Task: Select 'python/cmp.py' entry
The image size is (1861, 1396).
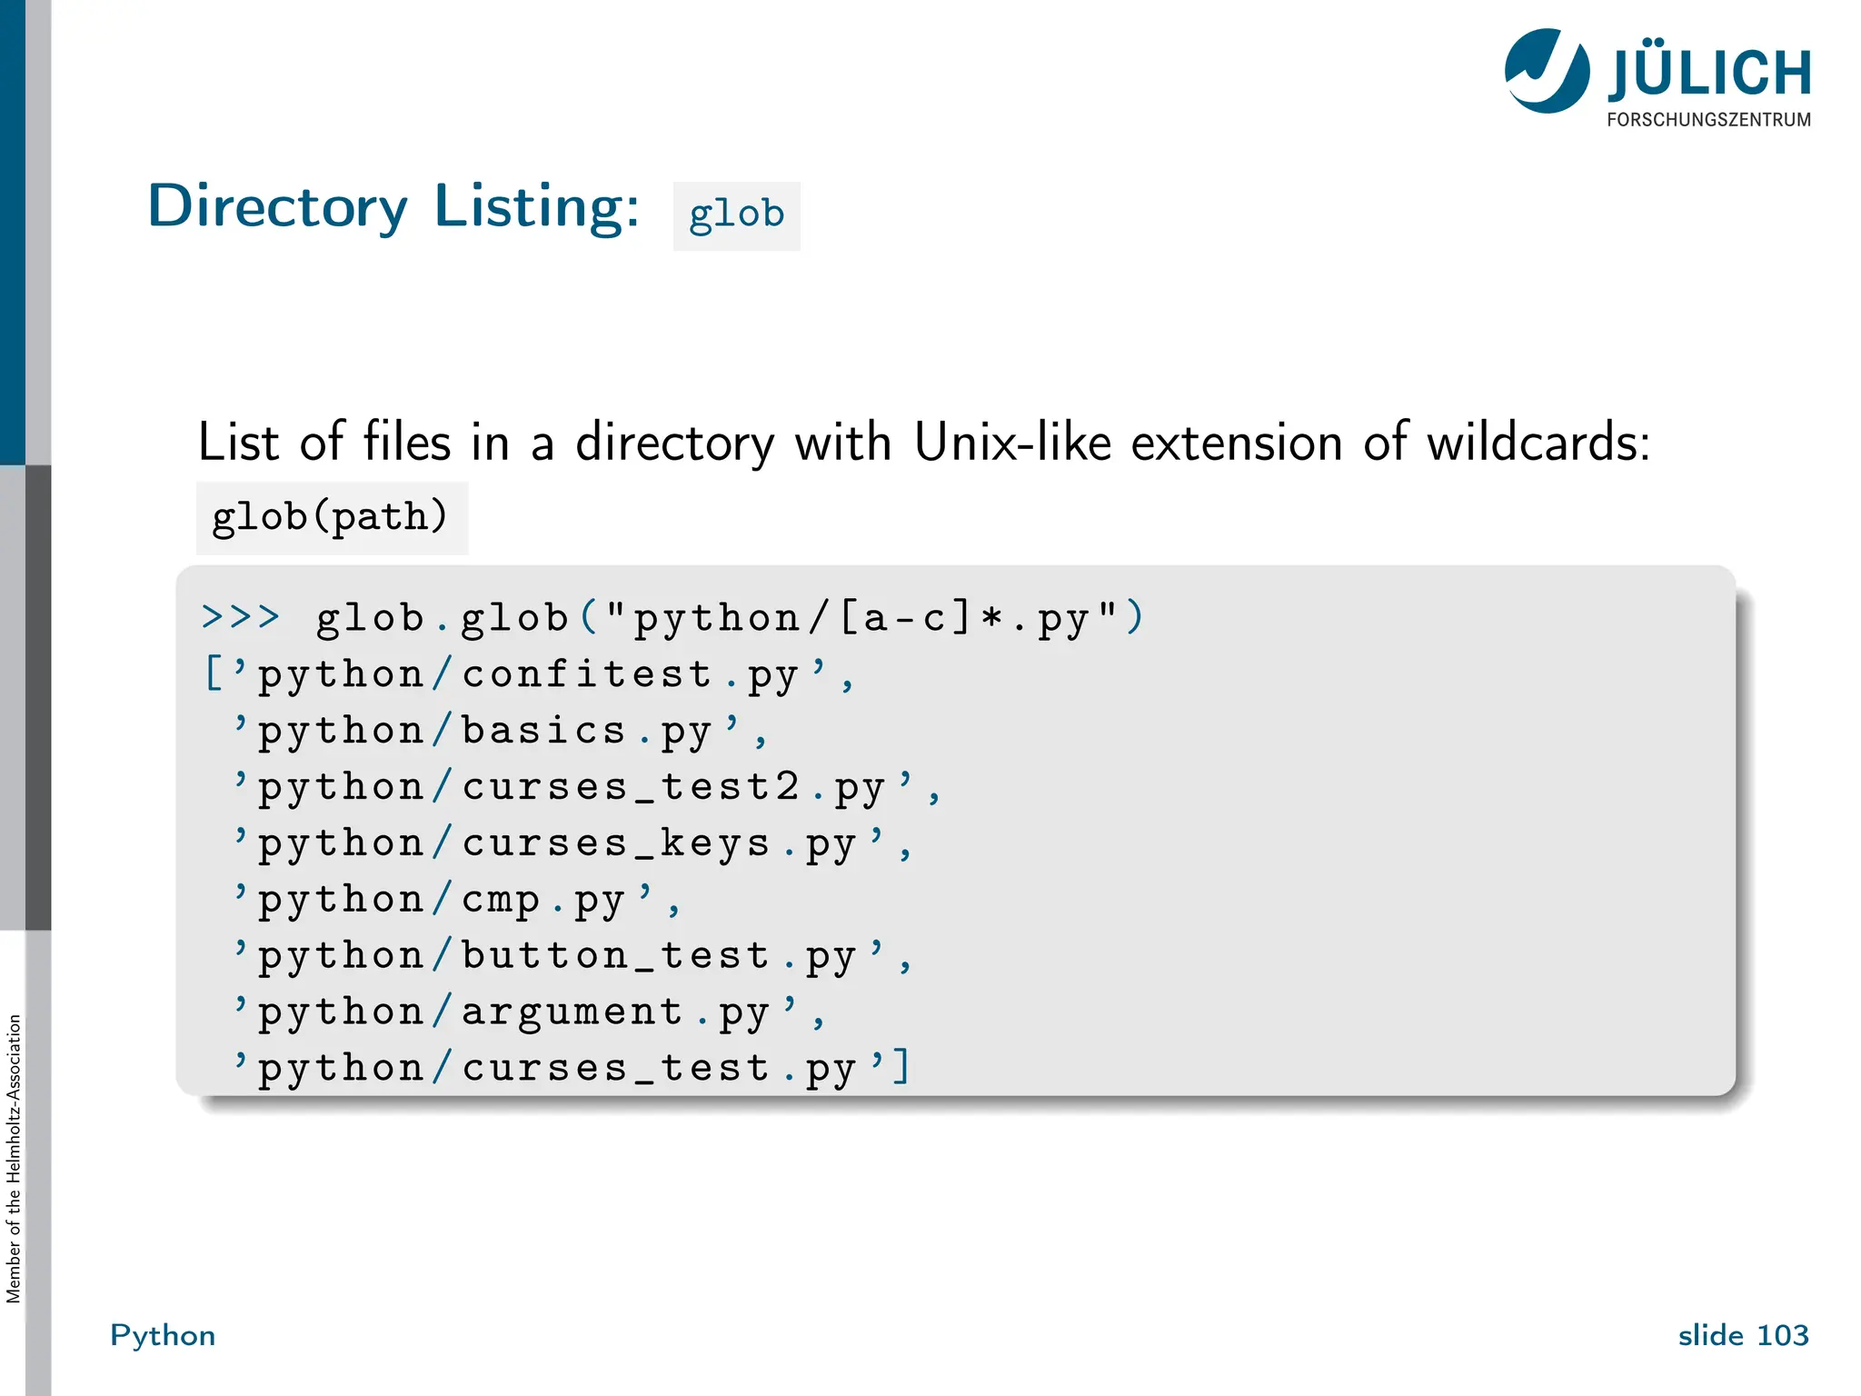Action: 456,901
